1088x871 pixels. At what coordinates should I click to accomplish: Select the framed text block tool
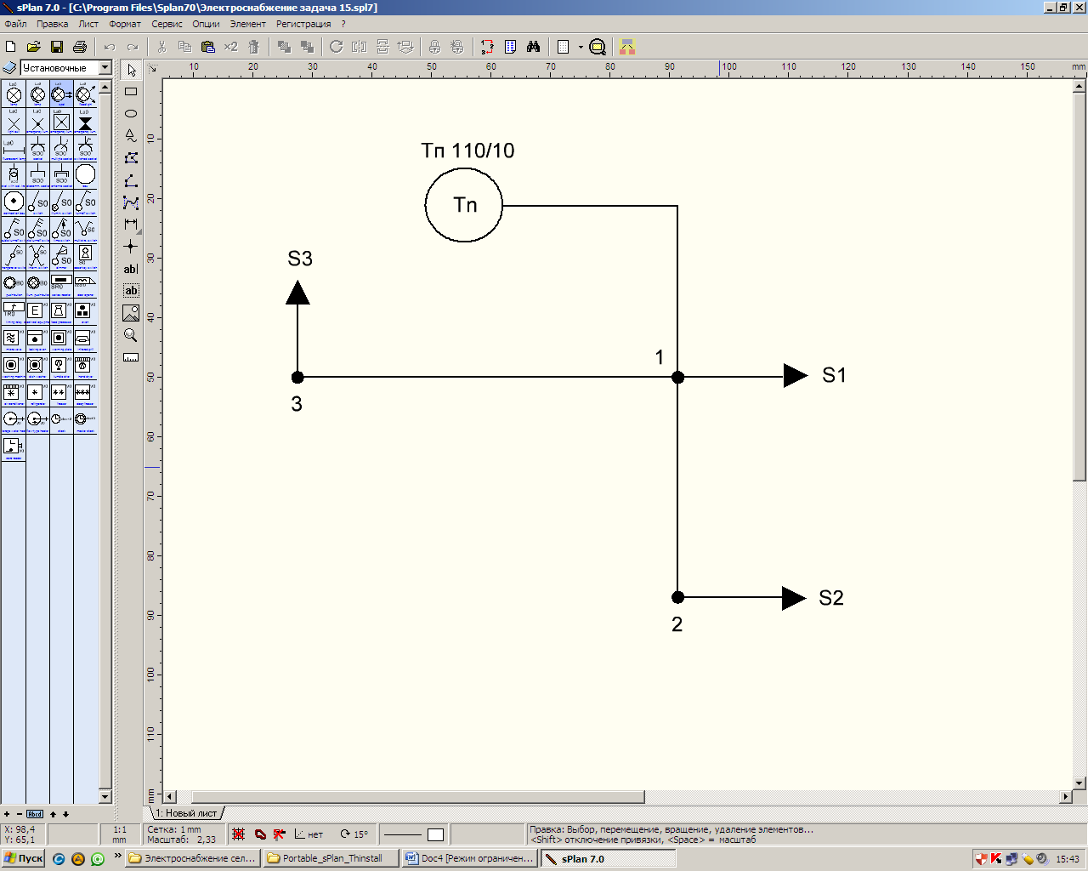tap(131, 291)
